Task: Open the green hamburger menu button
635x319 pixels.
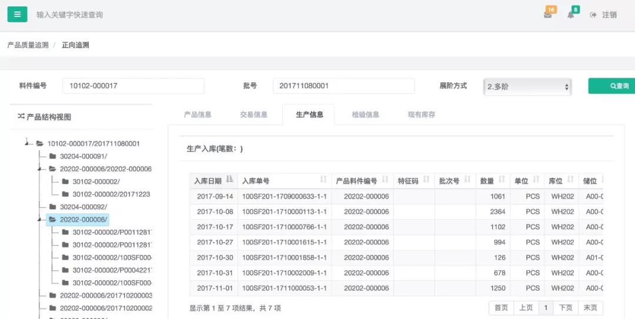Action: [18, 14]
